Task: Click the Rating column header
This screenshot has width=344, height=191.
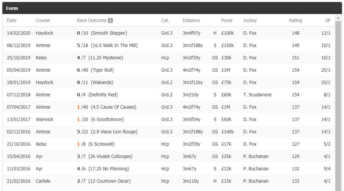Action: click(295, 20)
